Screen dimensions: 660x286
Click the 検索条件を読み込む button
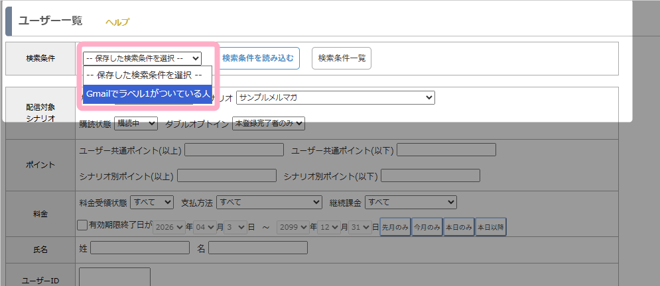click(x=257, y=58)
